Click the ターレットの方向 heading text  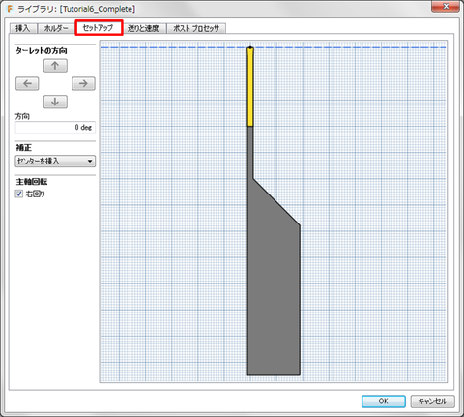(42, 51)
